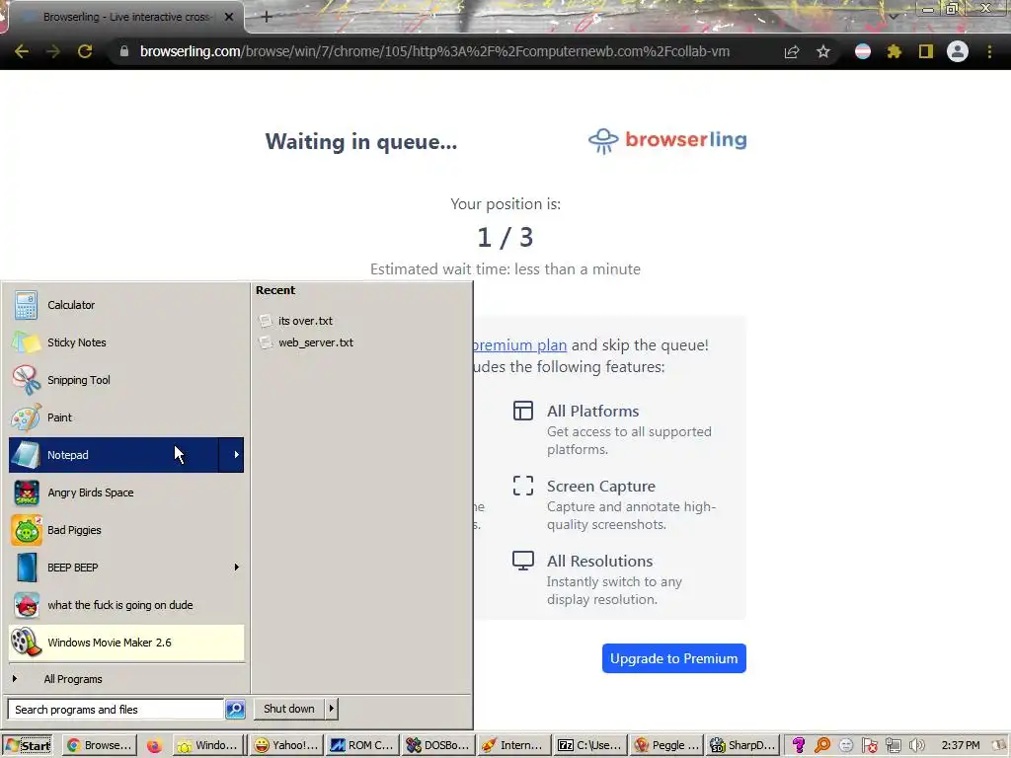This screenshot has width=1011, height=758.
Task: Bookmark this page with the star icon
Action: (823, 51)
